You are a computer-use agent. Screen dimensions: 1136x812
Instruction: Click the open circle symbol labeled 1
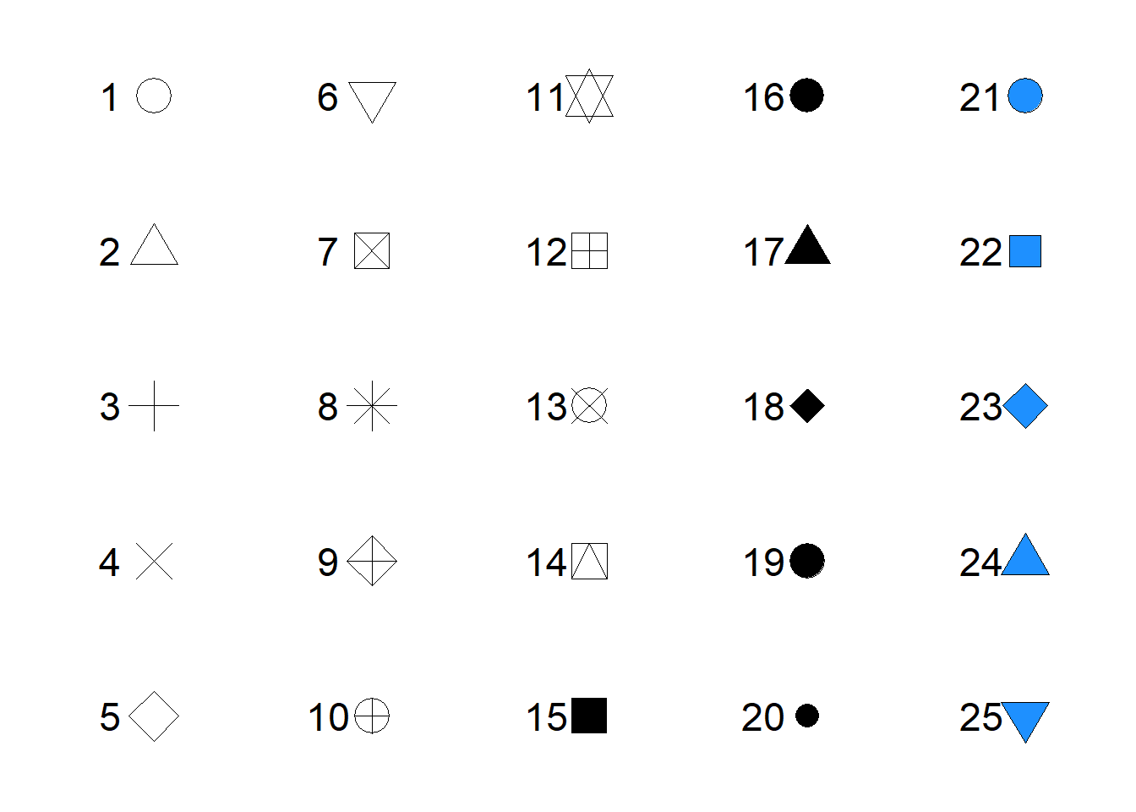(154, 96)
